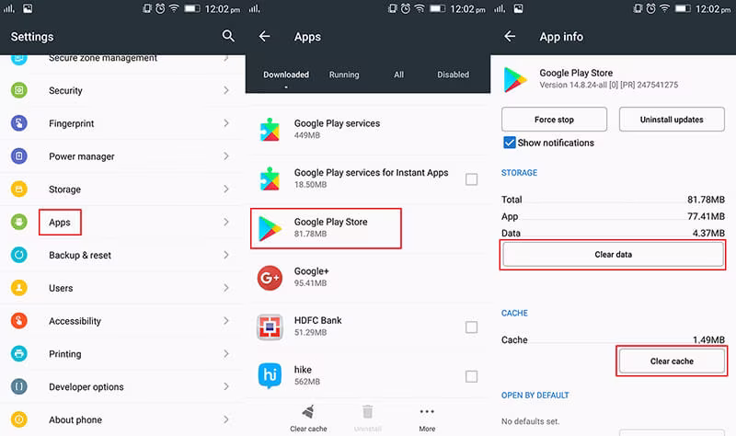The height and width of the screenshot is (436, 736).
Task: Tap the About phone icon
Action: click(x=19, y=419)
